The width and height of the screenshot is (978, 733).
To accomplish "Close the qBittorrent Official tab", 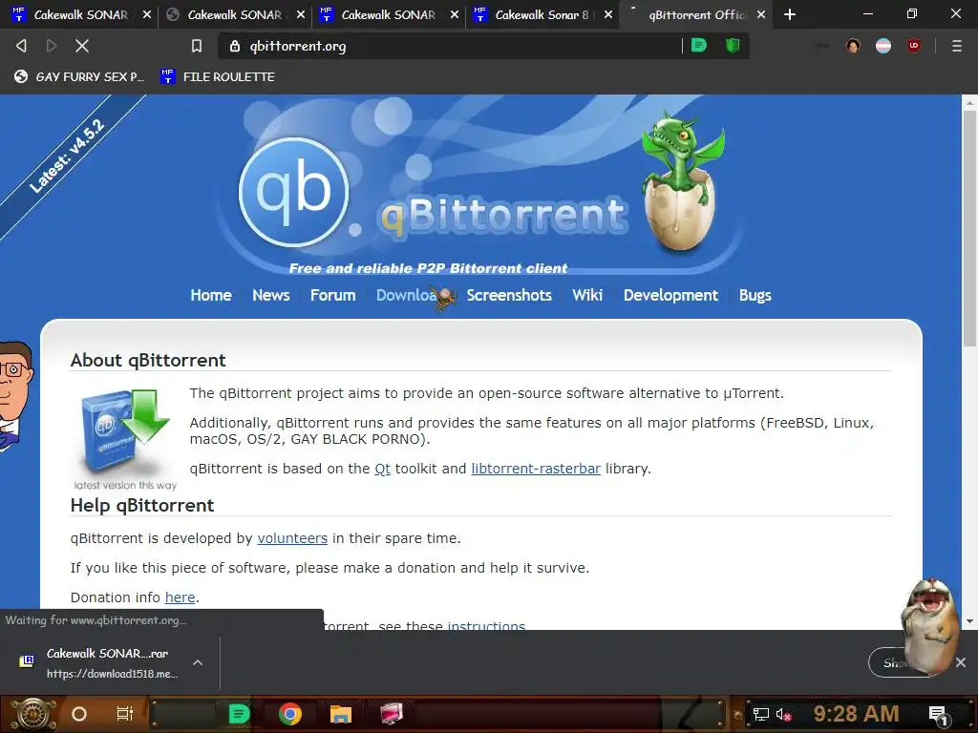I will point(761,14).
